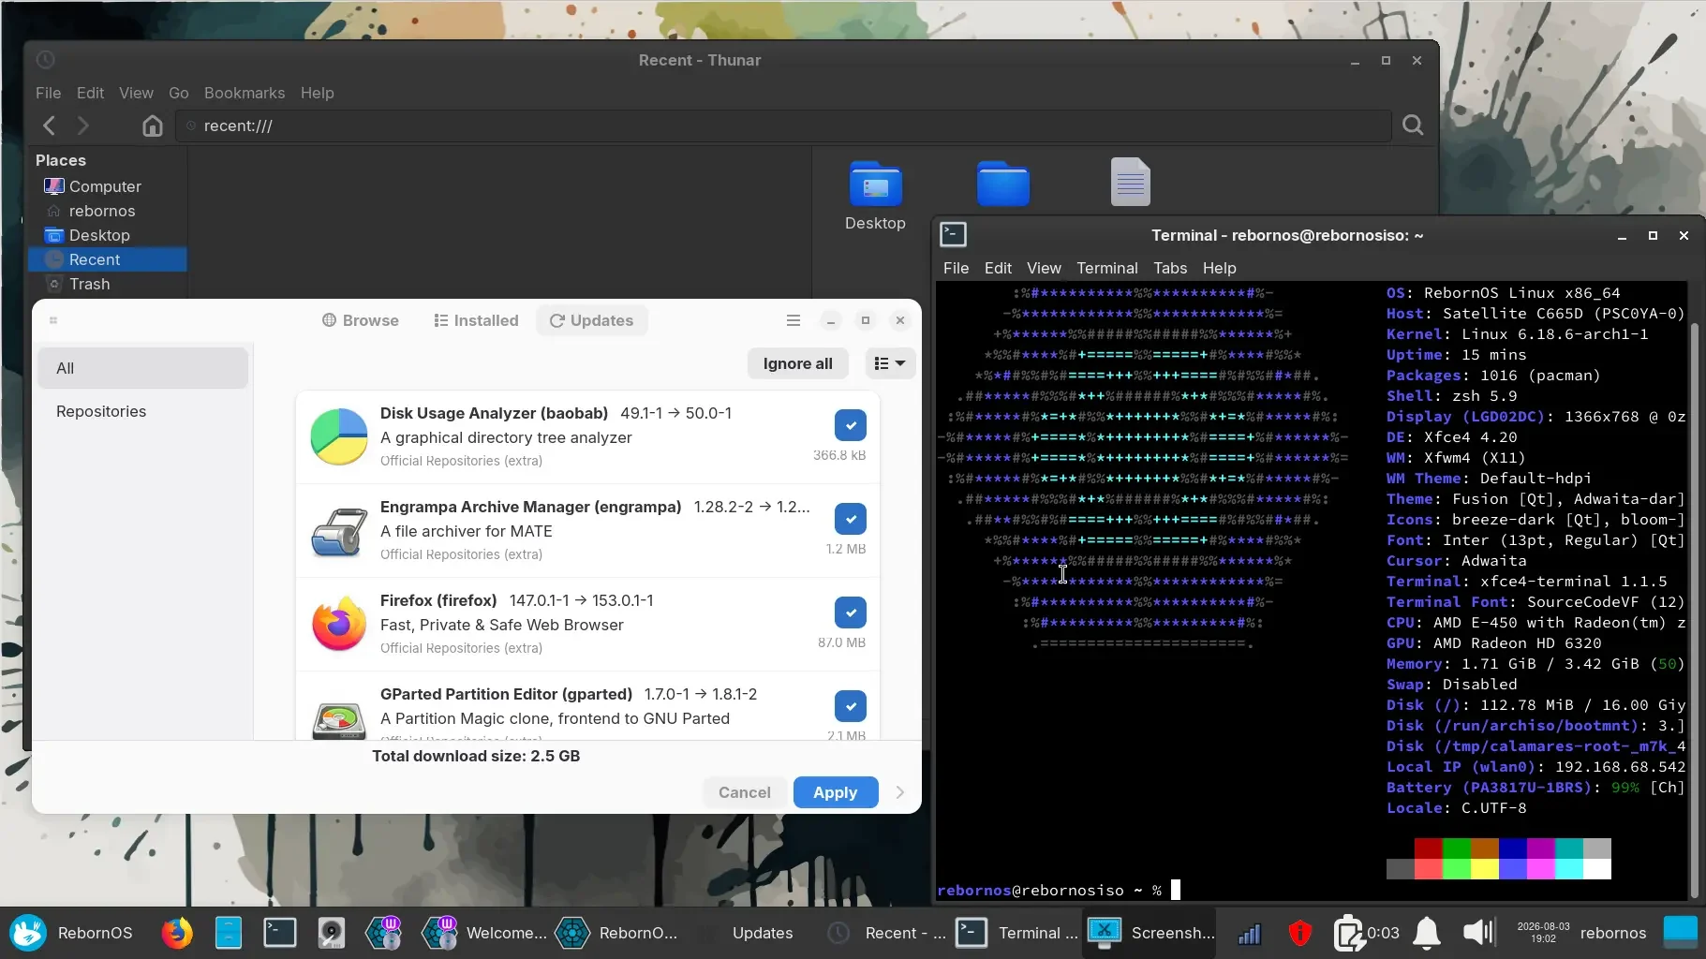Go back in Thunar navigation
Image resolution: width=1706 pixels, height=959 pixels.
50,125
